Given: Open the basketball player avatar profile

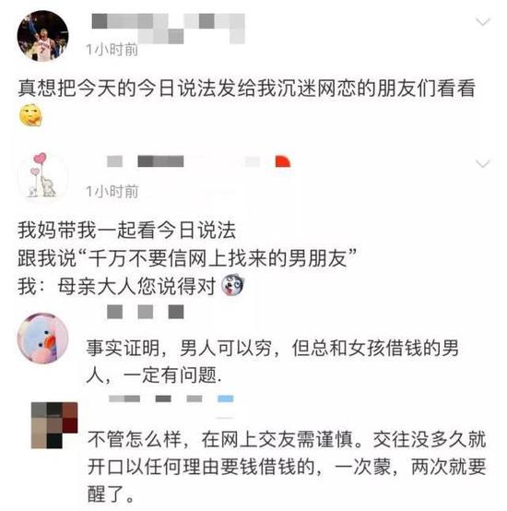Looking at the screenshot, I should tap(42, 36).
